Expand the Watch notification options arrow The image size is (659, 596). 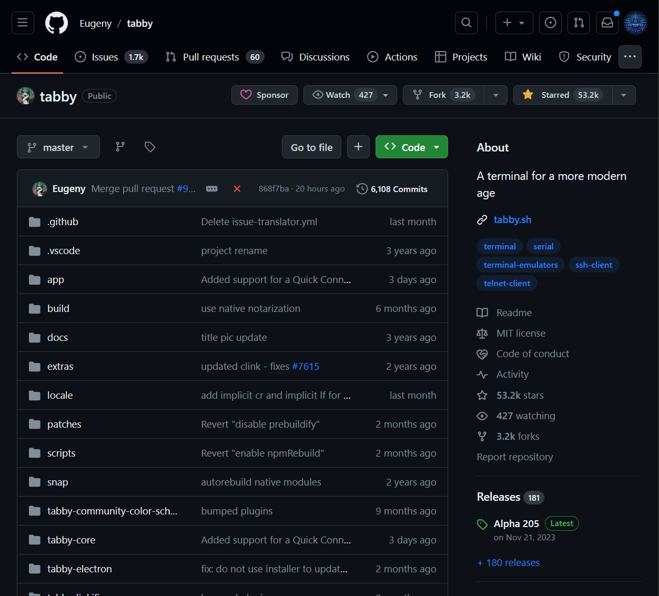[386, 95]
